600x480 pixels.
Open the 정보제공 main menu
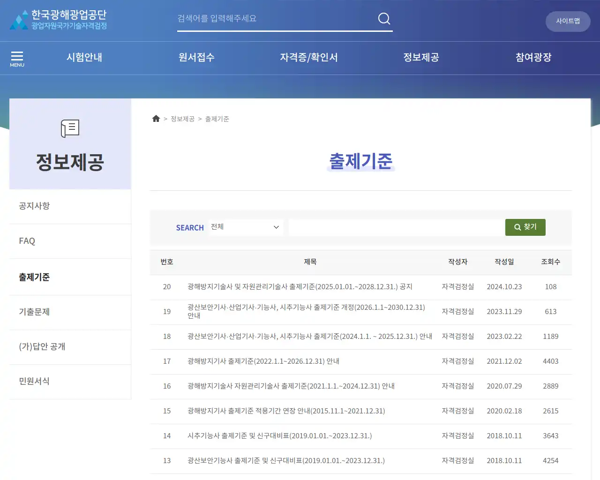coord(421,57)
